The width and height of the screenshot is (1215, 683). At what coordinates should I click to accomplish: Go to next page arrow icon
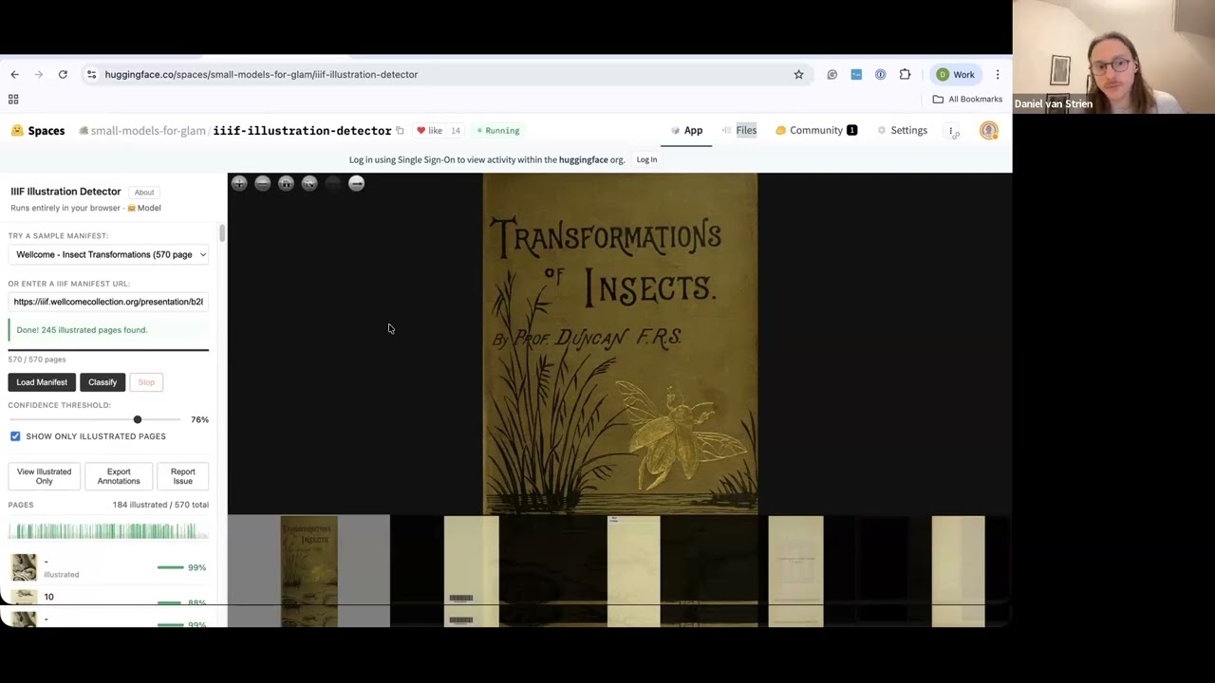pos(356,183)
